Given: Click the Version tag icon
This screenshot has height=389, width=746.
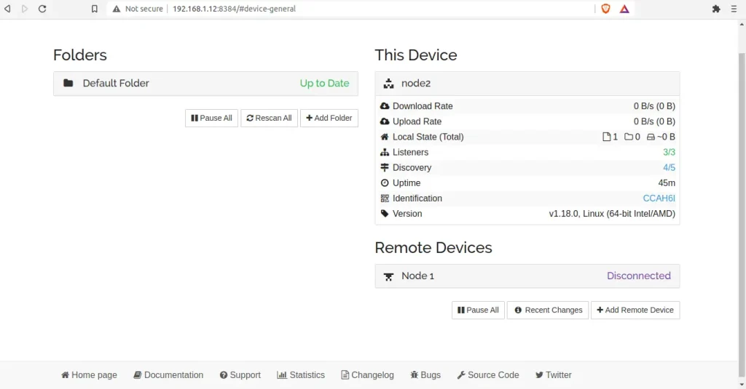Looking at the screenshot, I should tap(385, 214).
